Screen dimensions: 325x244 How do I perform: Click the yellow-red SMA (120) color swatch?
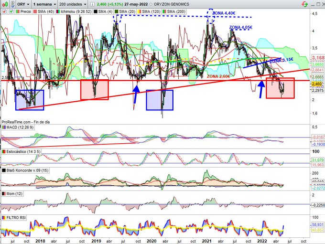[x=140, y=11]
